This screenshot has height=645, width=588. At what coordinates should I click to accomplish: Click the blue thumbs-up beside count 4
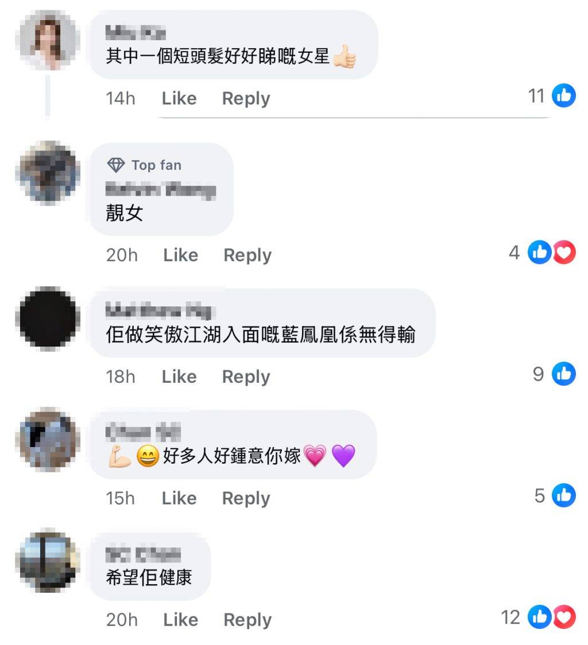tap(540, 252)
